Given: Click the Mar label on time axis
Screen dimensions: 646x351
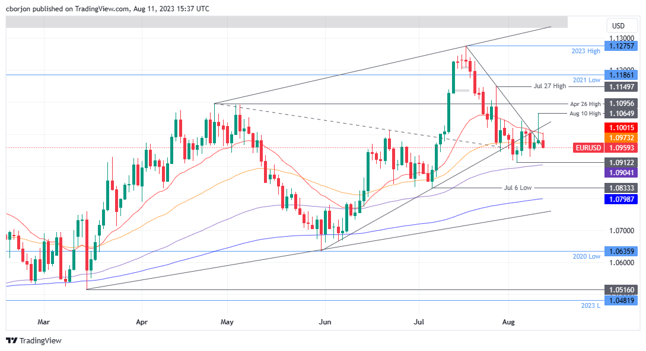Looking at the screenshot, I should tap(43, 323).
